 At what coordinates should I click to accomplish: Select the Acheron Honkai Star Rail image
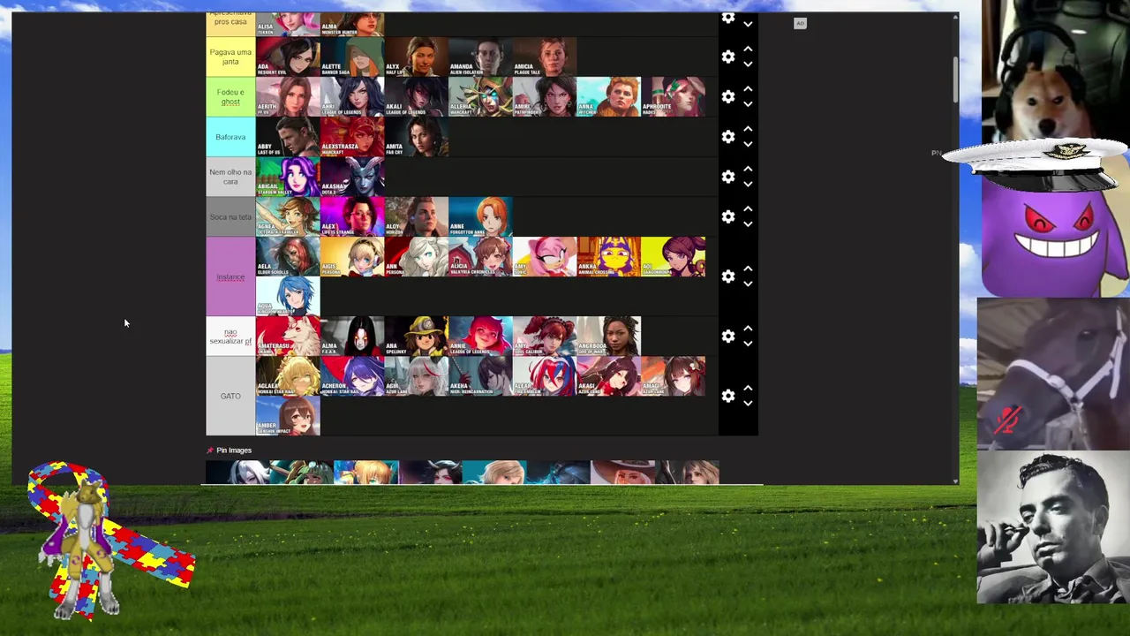pos(352,375)
